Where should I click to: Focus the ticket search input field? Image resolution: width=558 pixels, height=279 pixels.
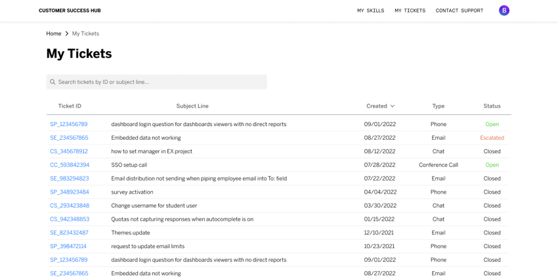click(x=157, y=82)
